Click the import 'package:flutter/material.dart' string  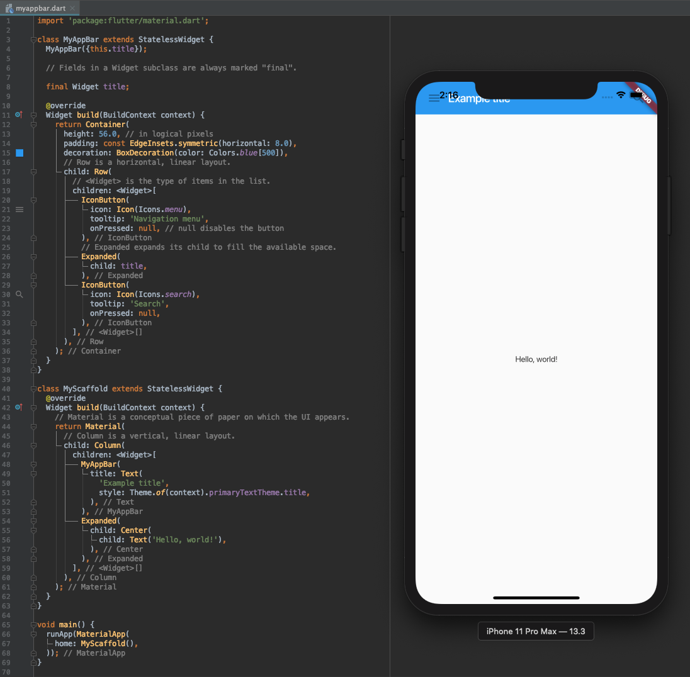point(138,21)
